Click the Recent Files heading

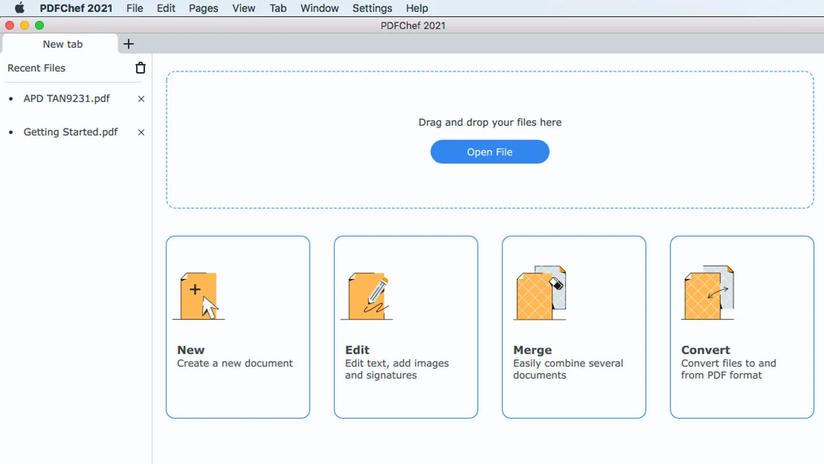click(x=37, y=68)
